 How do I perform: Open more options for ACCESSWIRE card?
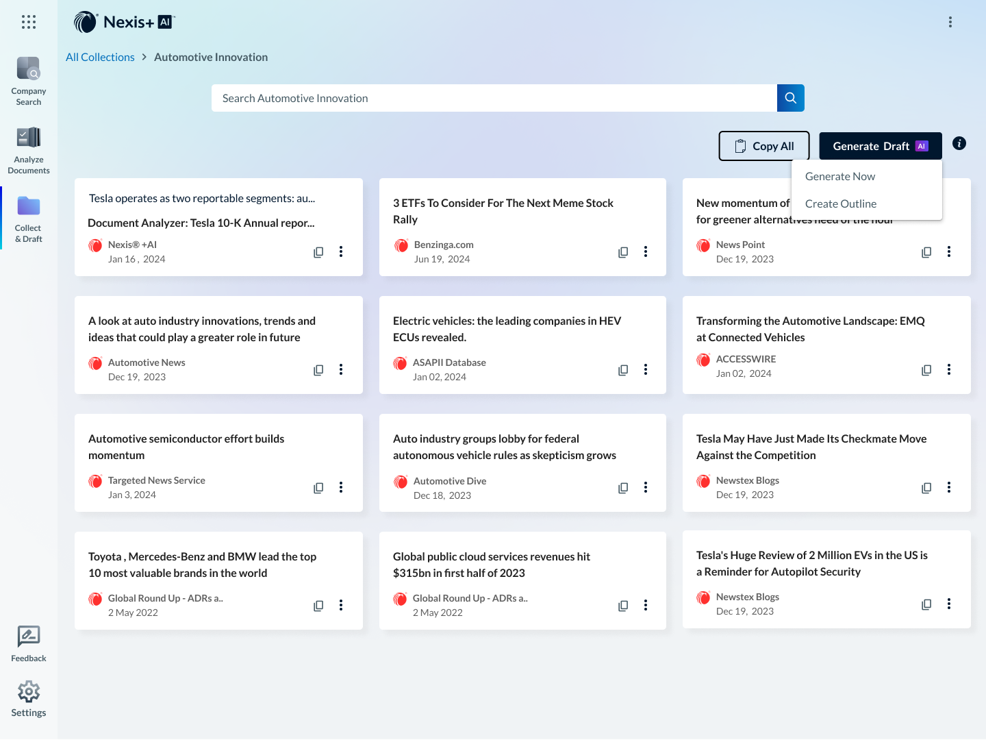949,369
